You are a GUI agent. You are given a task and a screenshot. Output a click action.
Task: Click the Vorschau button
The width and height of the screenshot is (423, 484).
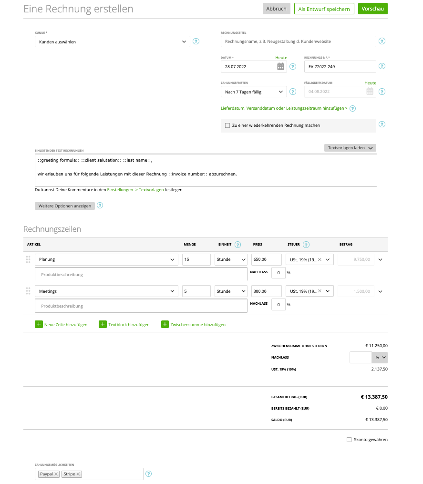pyautogui.click(x=372, y=9)
